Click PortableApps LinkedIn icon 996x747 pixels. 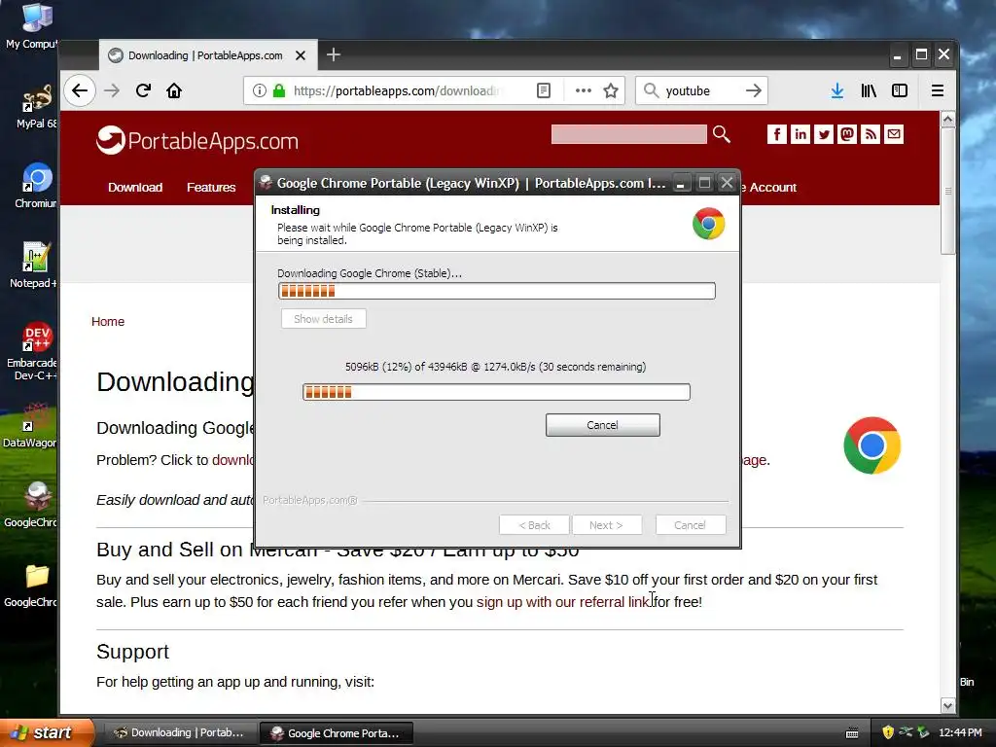800,134
